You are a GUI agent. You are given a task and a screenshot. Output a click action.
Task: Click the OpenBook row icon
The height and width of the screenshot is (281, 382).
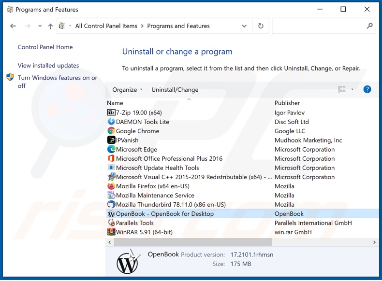click(x=111, y=213)
